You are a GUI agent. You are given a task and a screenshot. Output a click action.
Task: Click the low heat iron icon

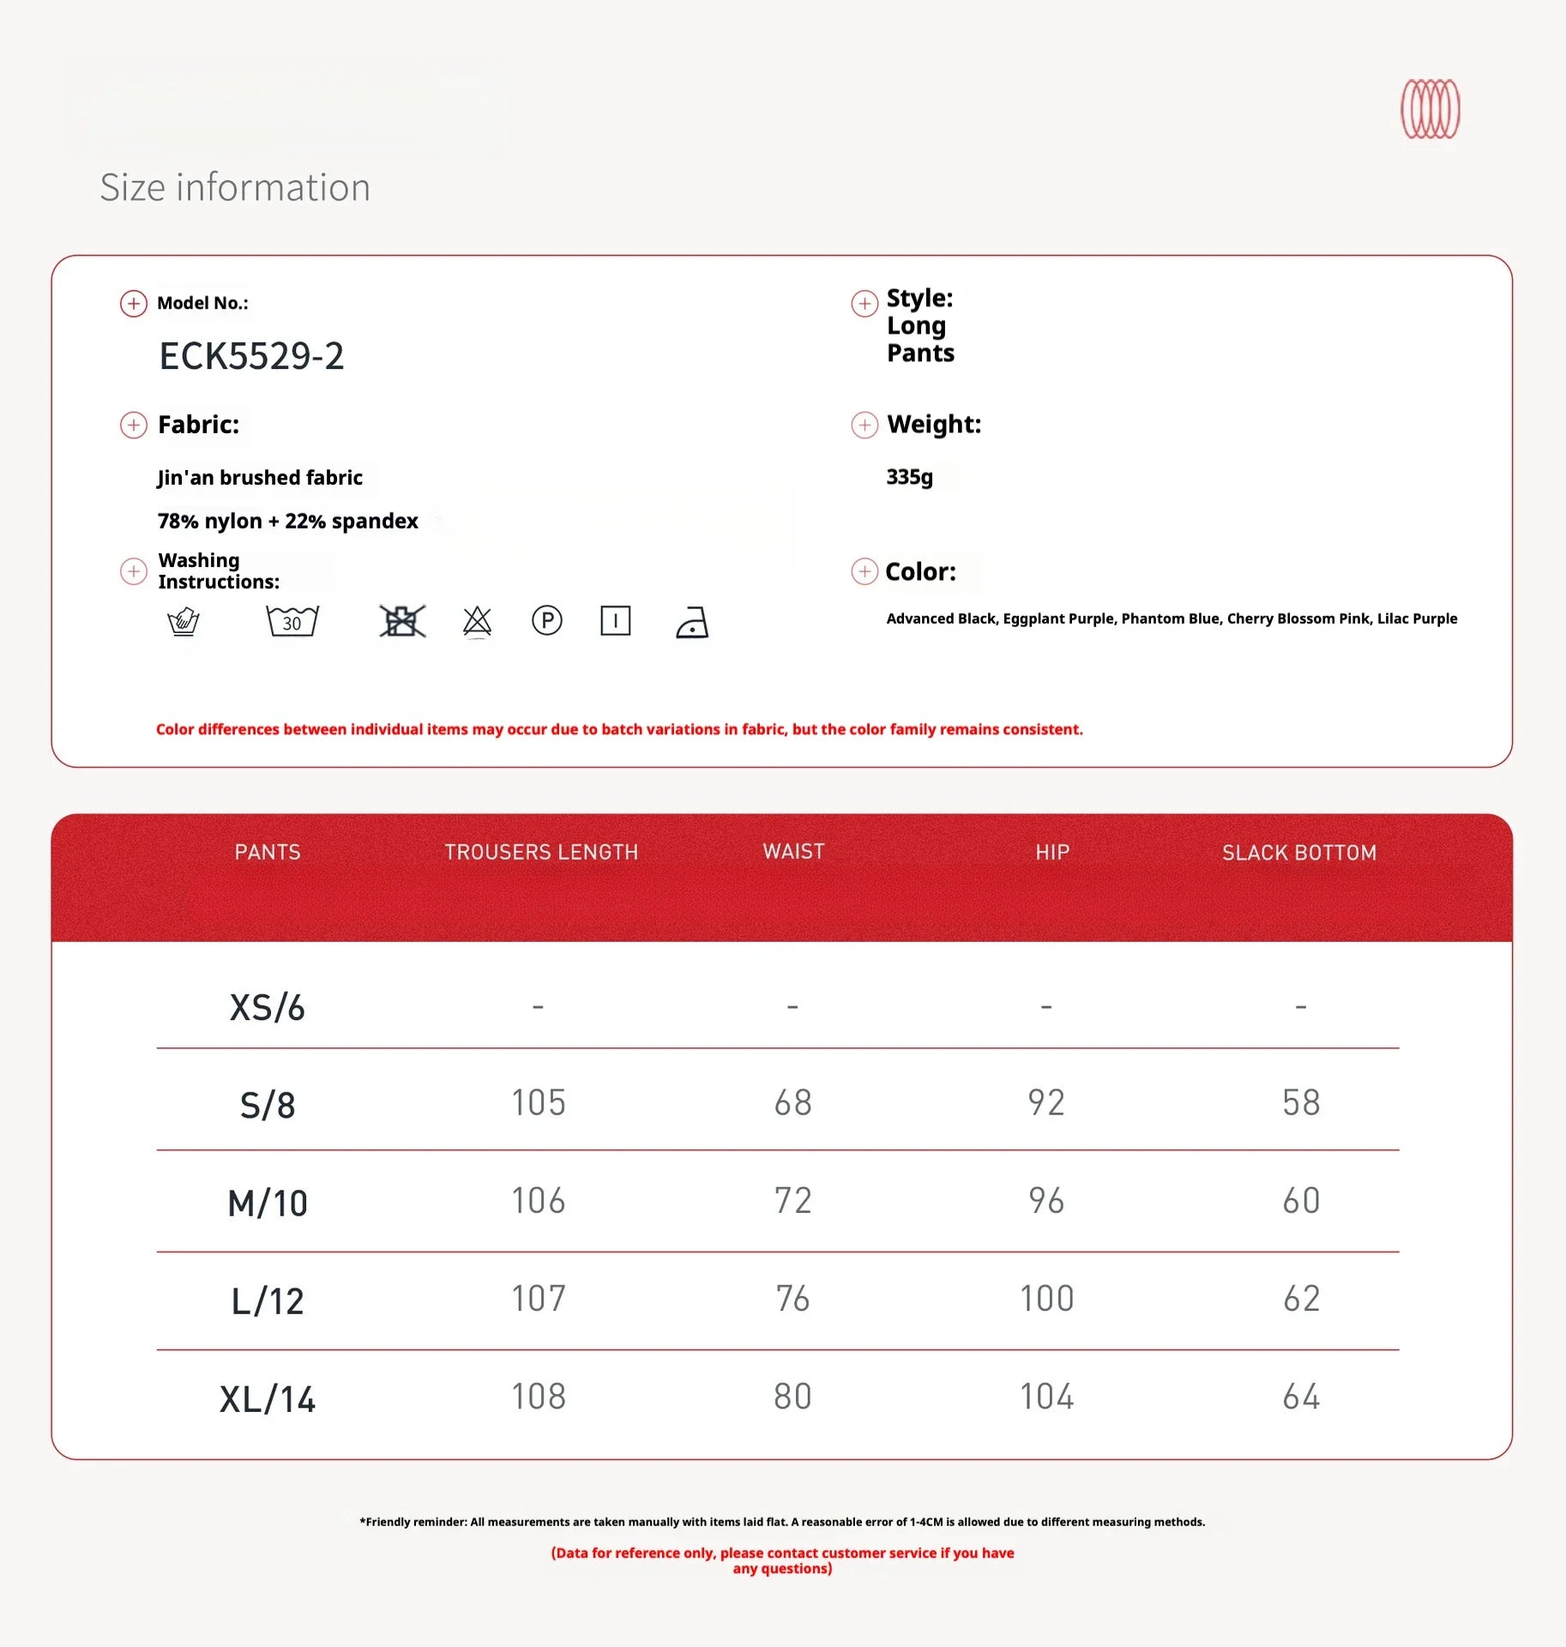click(692, 622)
